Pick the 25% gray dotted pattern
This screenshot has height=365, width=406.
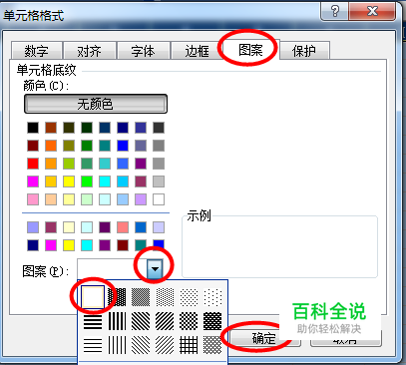click(165, 297)
